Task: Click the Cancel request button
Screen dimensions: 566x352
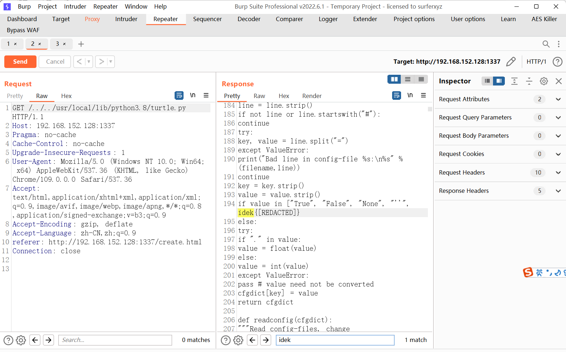Action: pyautogui.click(x=55, y=62)
